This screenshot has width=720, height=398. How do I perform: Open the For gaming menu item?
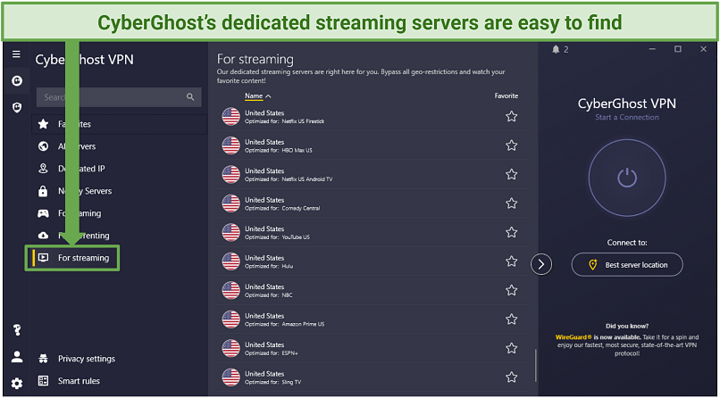click(119, 213)
